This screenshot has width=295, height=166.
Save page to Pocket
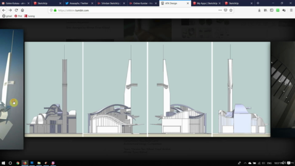pyautogui.click(x=225, y=10)
